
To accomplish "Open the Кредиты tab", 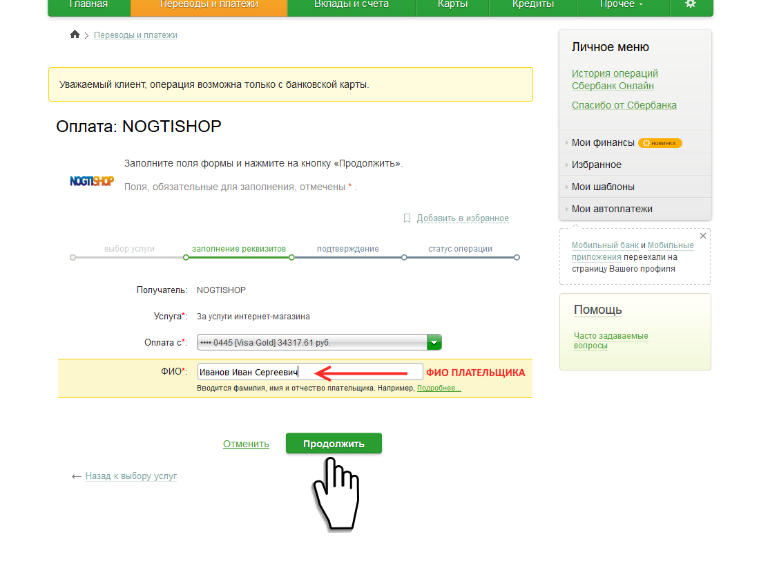I will click(533, 4).
